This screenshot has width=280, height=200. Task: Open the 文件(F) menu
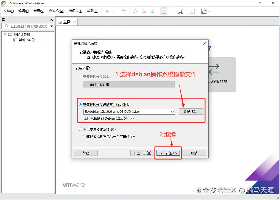[x=9, y=11]
